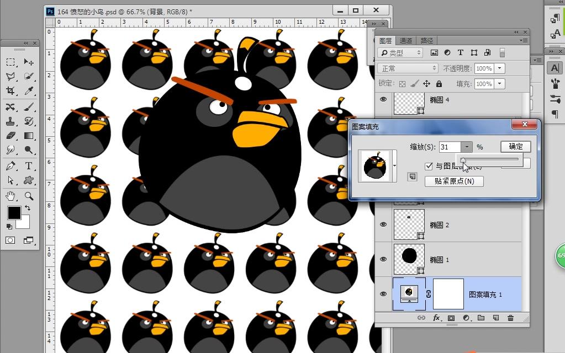Select the Quick Selection tool
The image size is (565, 353).
(29, 76)
